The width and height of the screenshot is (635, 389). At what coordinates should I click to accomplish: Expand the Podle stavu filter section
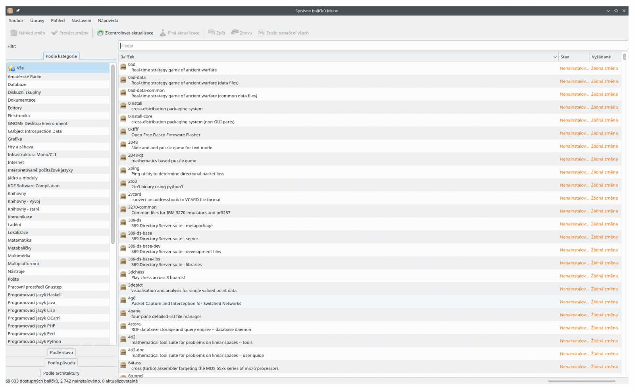click(x=62, y=352)
